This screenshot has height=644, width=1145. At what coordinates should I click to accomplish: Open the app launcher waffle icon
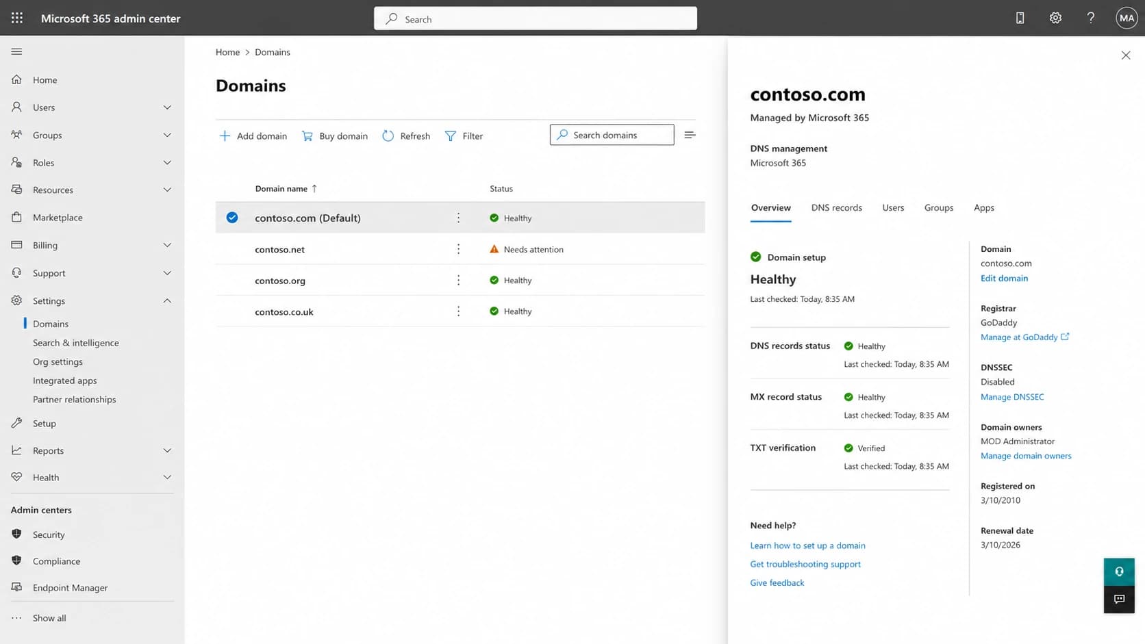click(x=17, y=18)
